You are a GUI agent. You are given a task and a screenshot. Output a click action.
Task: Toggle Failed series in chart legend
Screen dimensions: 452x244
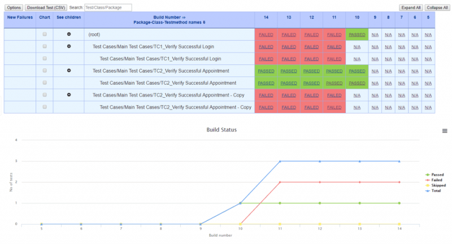point(434,180)
